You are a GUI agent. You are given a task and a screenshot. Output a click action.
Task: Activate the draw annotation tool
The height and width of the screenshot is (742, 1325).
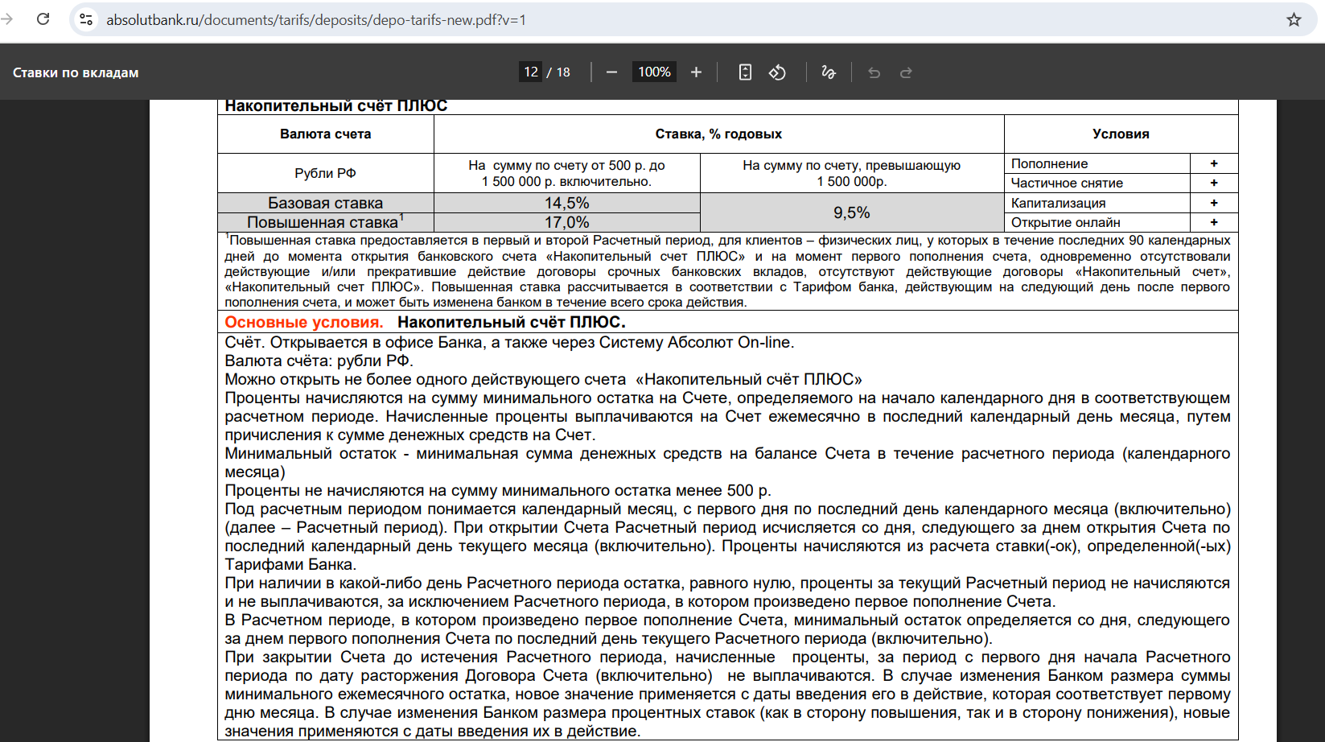(828, 72)
